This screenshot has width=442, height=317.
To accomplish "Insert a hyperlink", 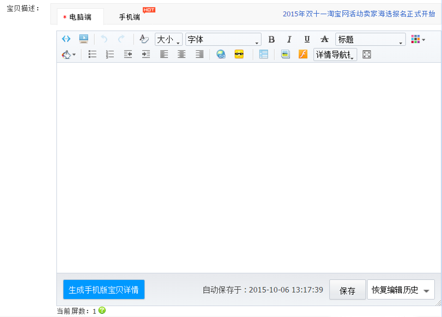I will (x=221, y=54).
